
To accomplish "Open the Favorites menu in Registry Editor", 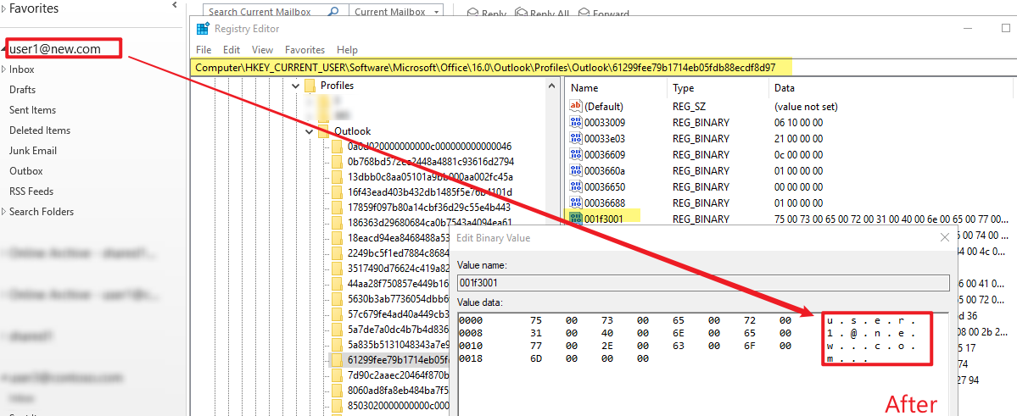I will (x=305, y=50).
